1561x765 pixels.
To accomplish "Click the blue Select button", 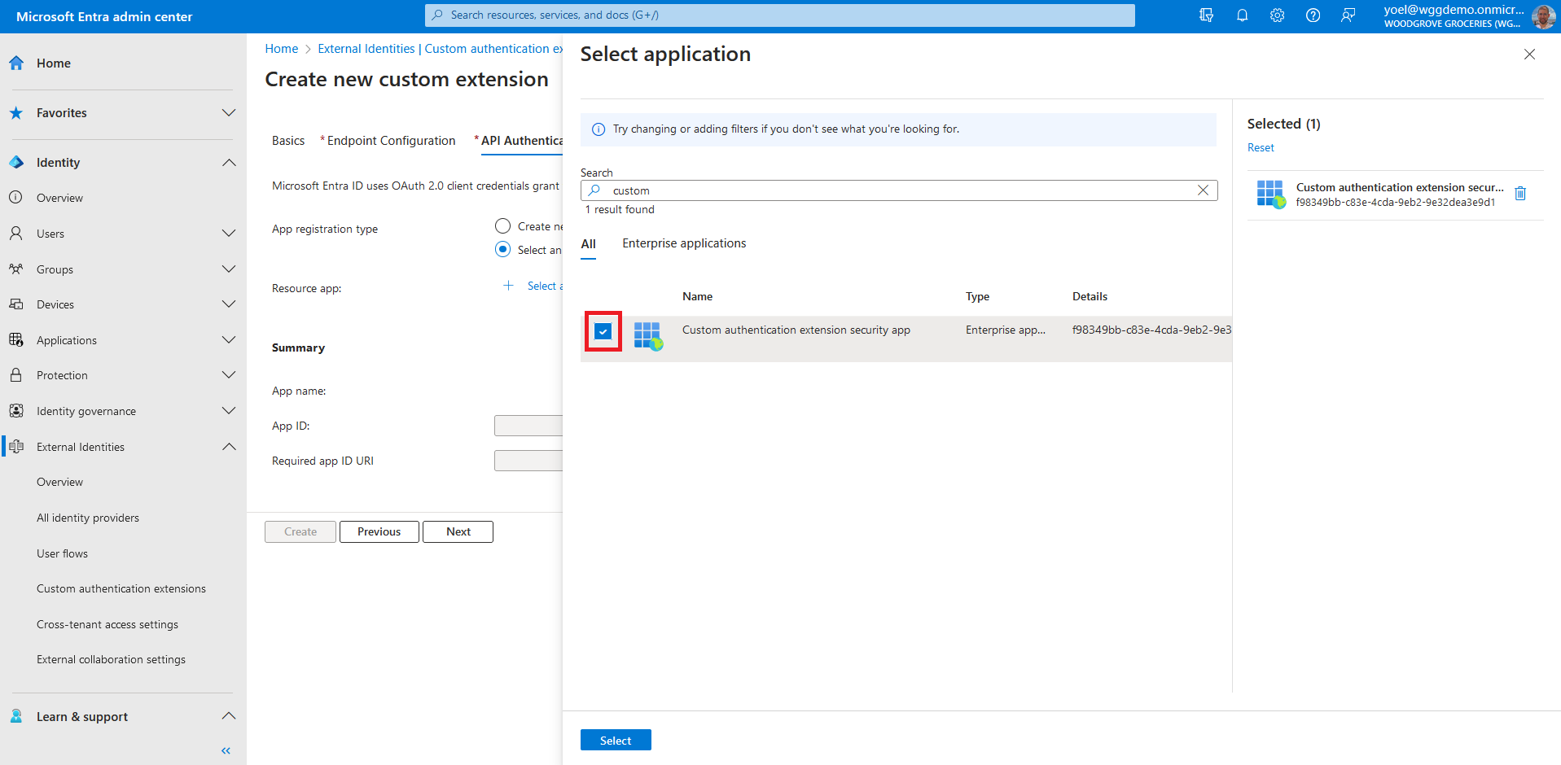I will [615, 740].
